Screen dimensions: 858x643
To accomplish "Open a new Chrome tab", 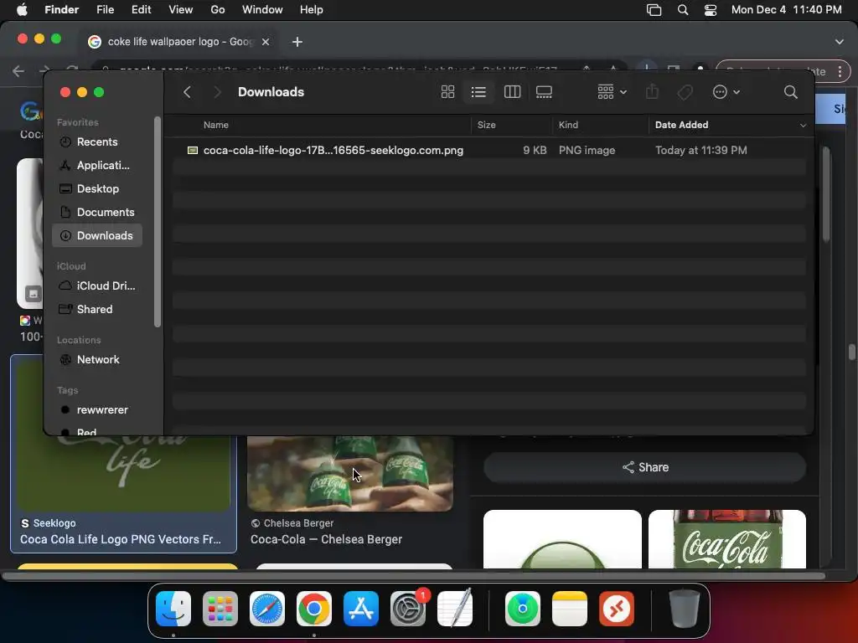I will [x=297, y=42].
